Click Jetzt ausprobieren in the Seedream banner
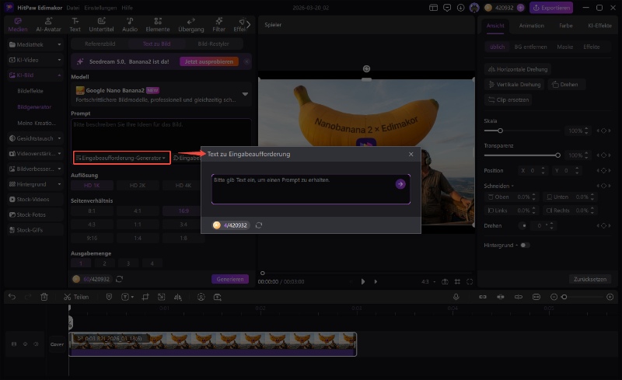This screenshot has width=622, height=380. pos(209,61)
